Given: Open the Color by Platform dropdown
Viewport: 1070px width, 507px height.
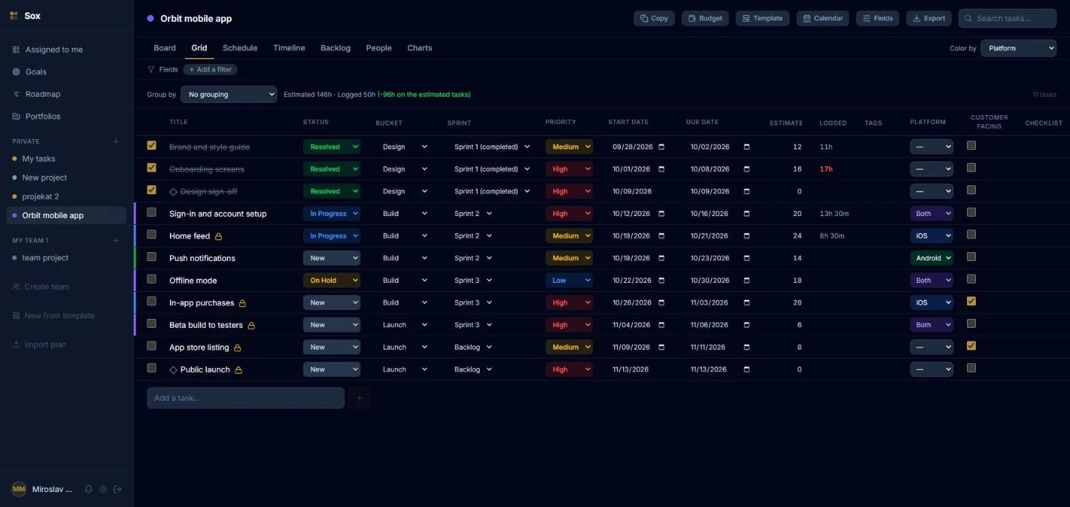Looking at the screenshot, I should [1018, 48].
